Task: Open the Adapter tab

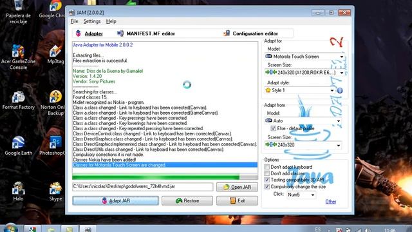Action: coord(89,34)
